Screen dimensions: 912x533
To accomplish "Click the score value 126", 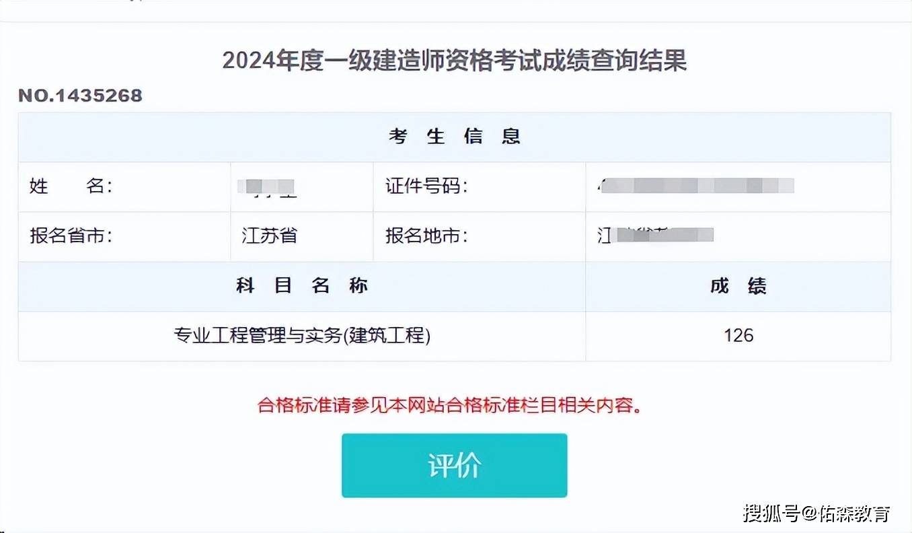I will (x=739, y=336).
